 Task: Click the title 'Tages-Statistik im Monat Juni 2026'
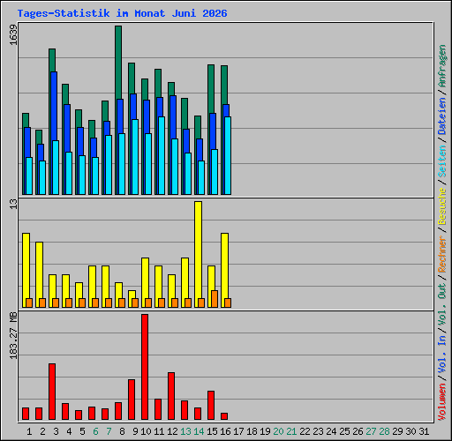(x=122, y=13)
